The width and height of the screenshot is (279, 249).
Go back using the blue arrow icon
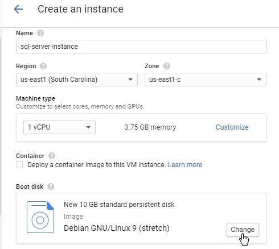[18, 9]
